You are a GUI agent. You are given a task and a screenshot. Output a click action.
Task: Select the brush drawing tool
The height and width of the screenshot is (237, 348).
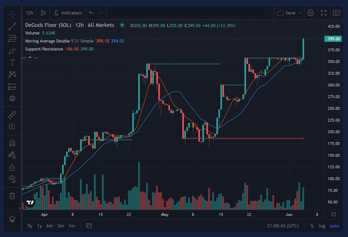(x=12, y=50)
